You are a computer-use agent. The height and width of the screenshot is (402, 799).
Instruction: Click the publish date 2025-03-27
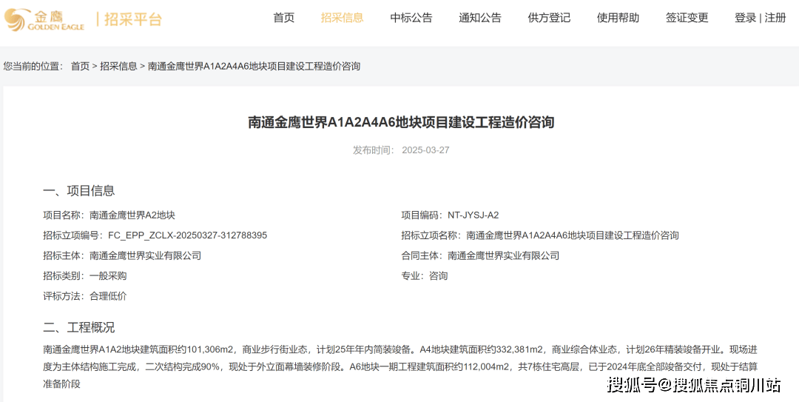point(425,150)
